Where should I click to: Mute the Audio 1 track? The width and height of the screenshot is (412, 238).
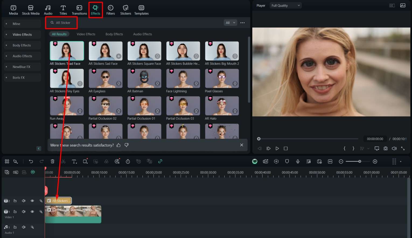pyautogui.click(x=24, y=227)
